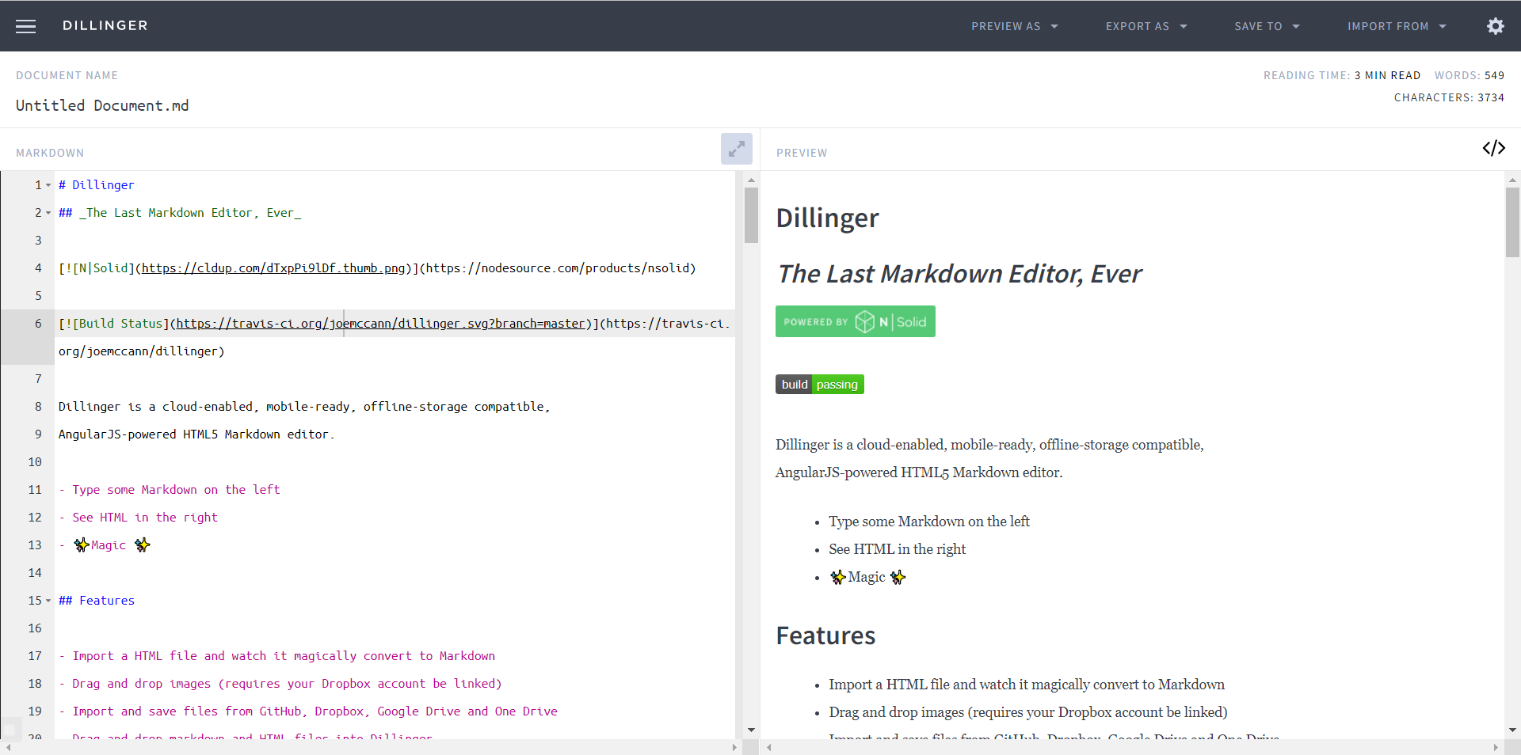Click the sparkle emoji after Magic in preview
The image size is (1521, 755).
pyautogui.click(x=898, y=577)
